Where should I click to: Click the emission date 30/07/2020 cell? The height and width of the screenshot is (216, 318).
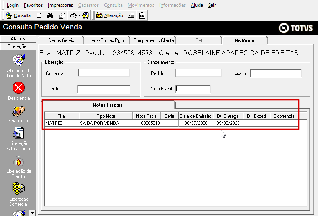196,123
